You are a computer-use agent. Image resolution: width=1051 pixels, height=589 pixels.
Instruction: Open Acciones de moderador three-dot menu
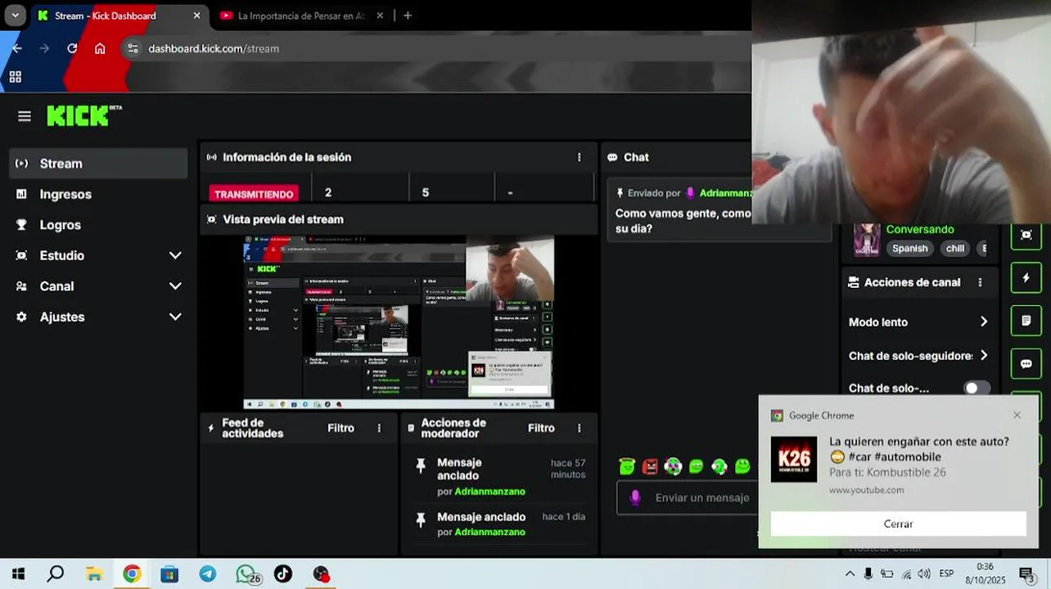tap(579, 428)
